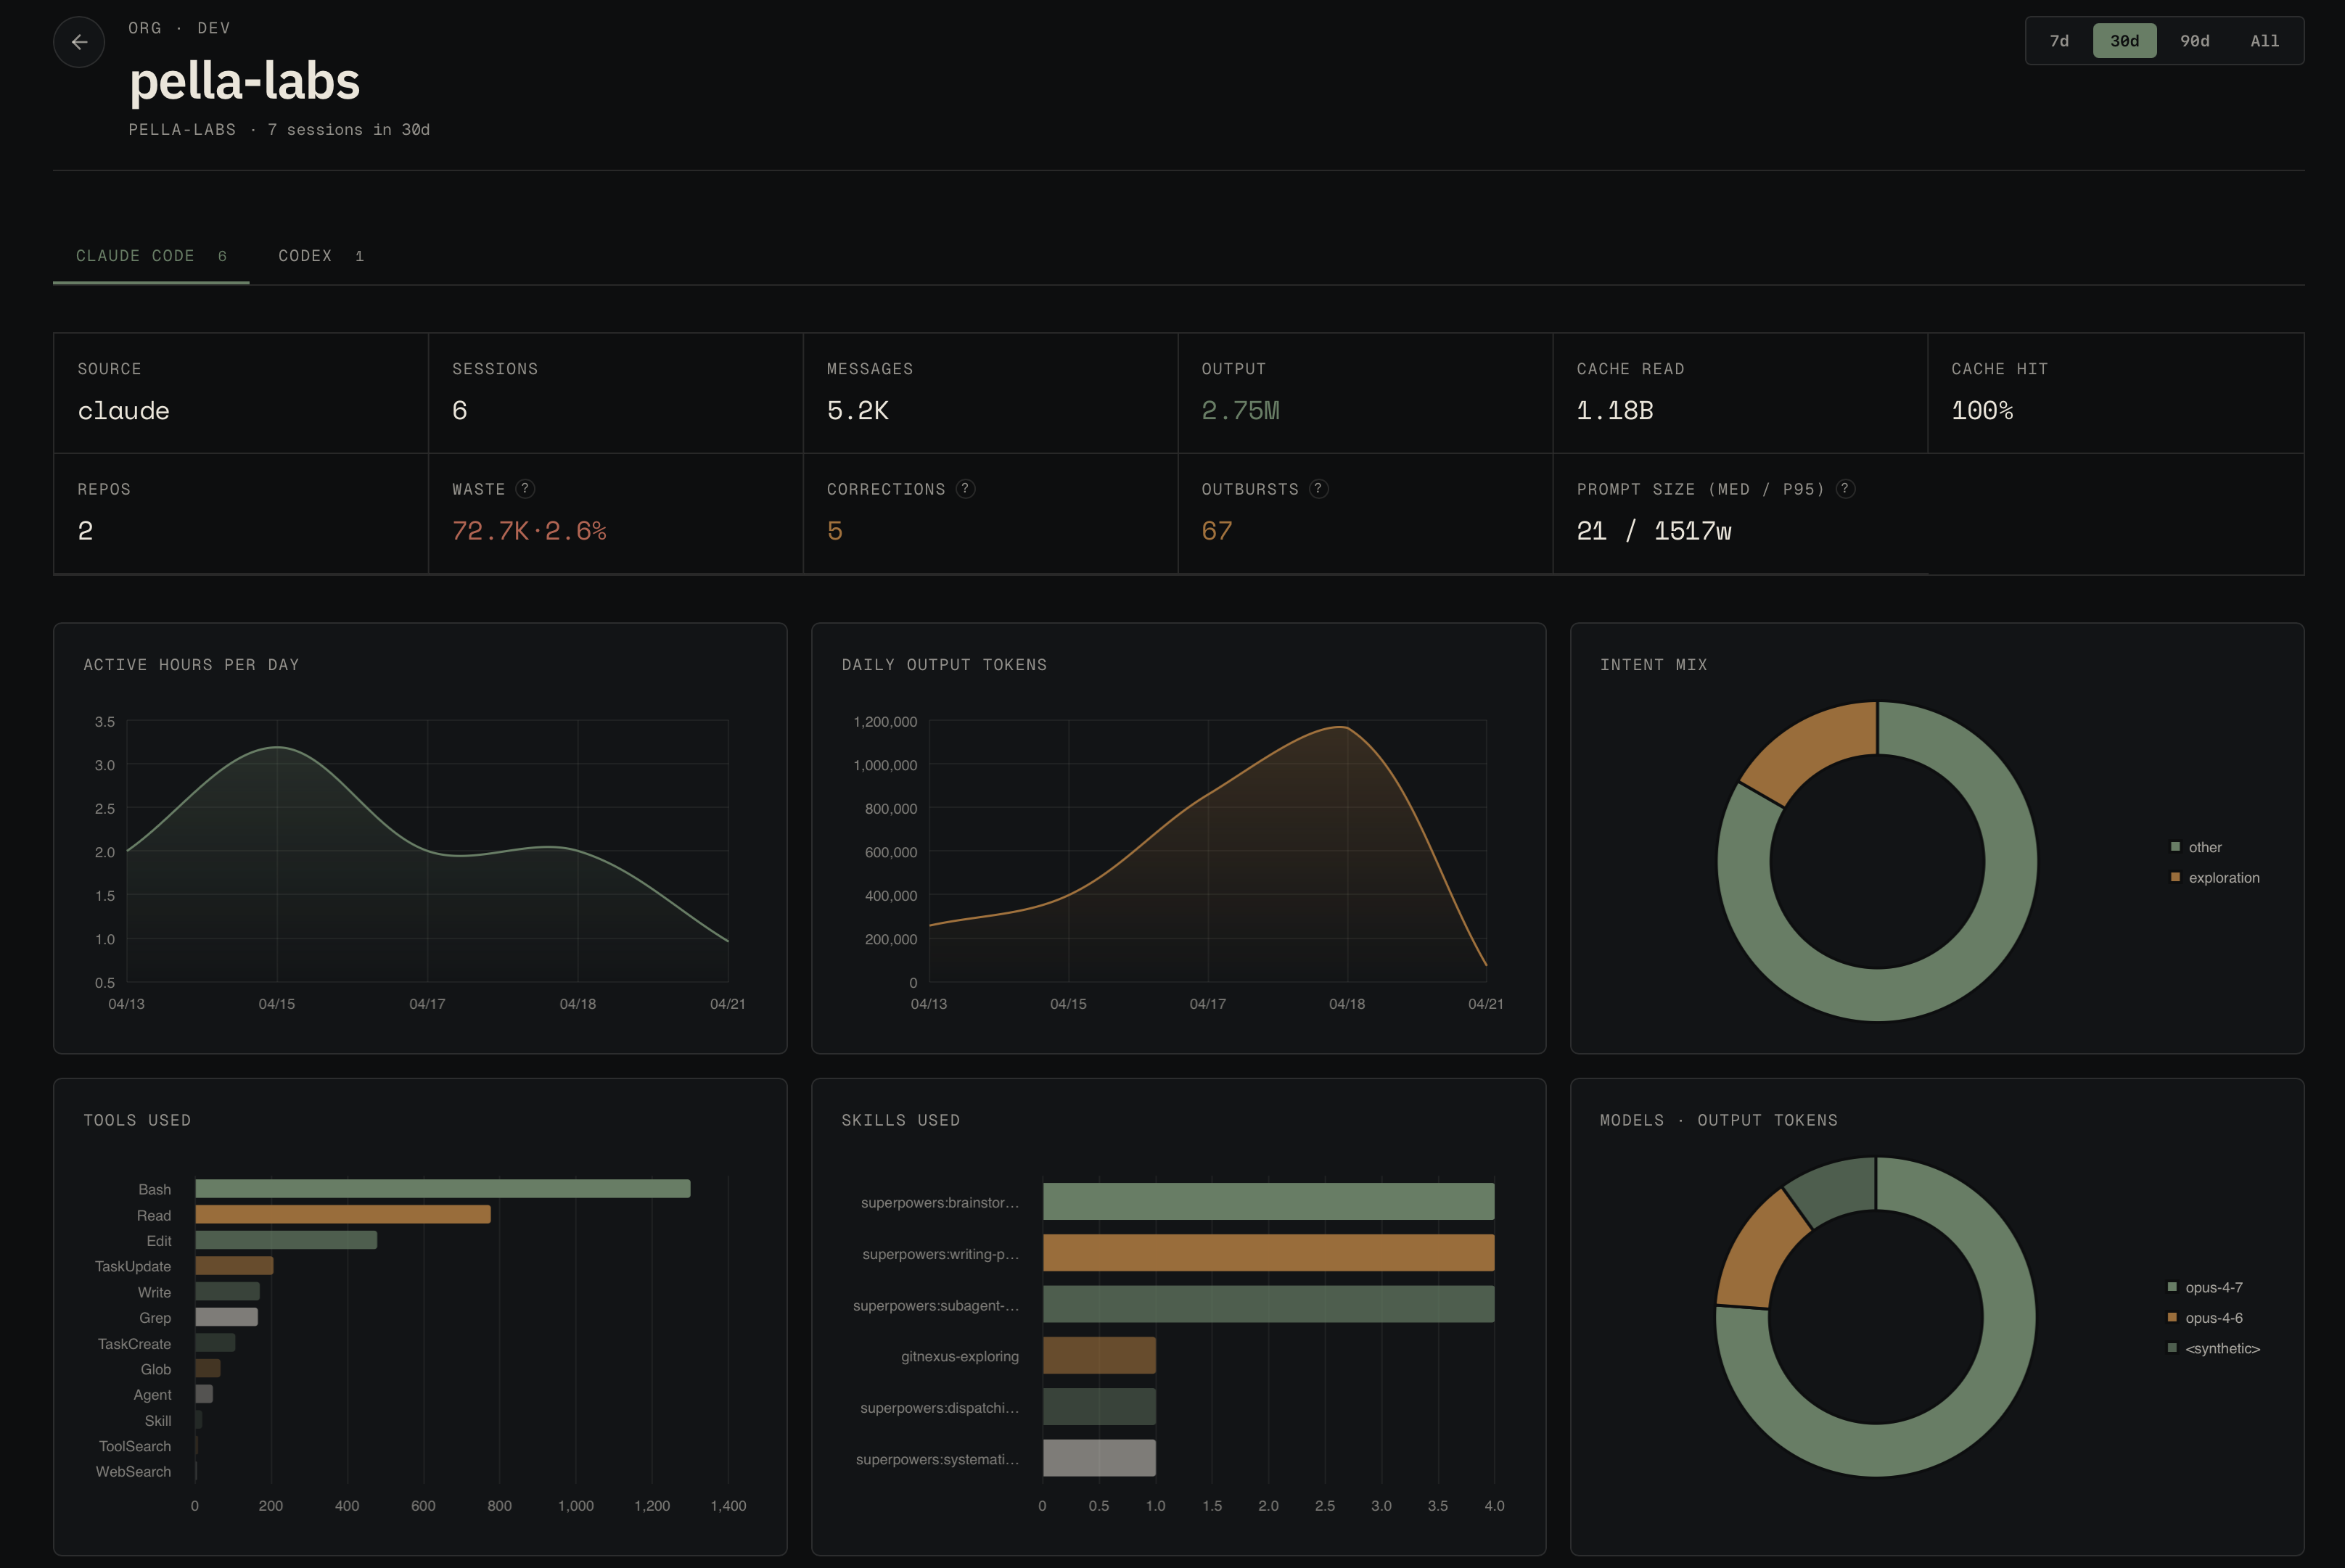
Task: Click the superpowers:systemati… skill bar
Action: click(1099, 1458)
